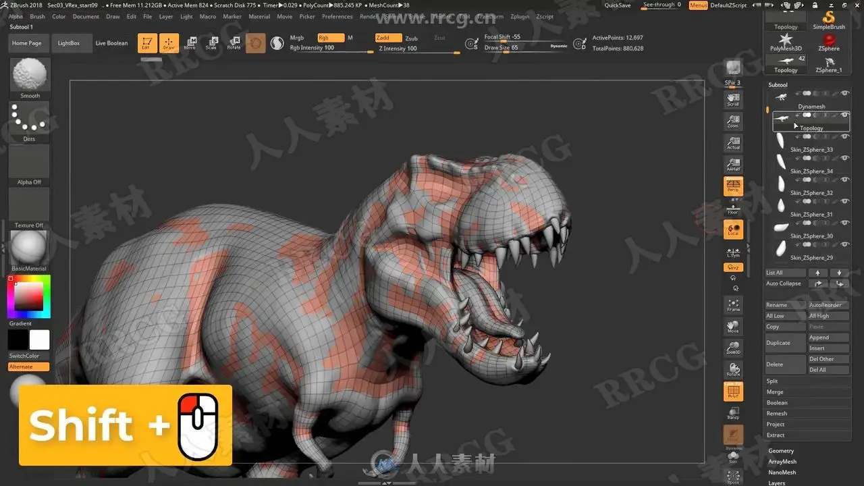
Task: Toggle PolyF wireframe display
Action: click(733, 391)
